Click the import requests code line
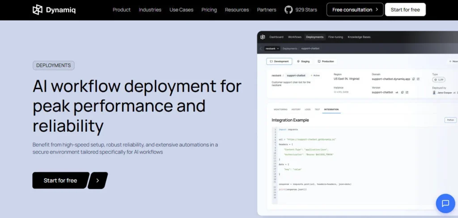 (x=288, y=129)
